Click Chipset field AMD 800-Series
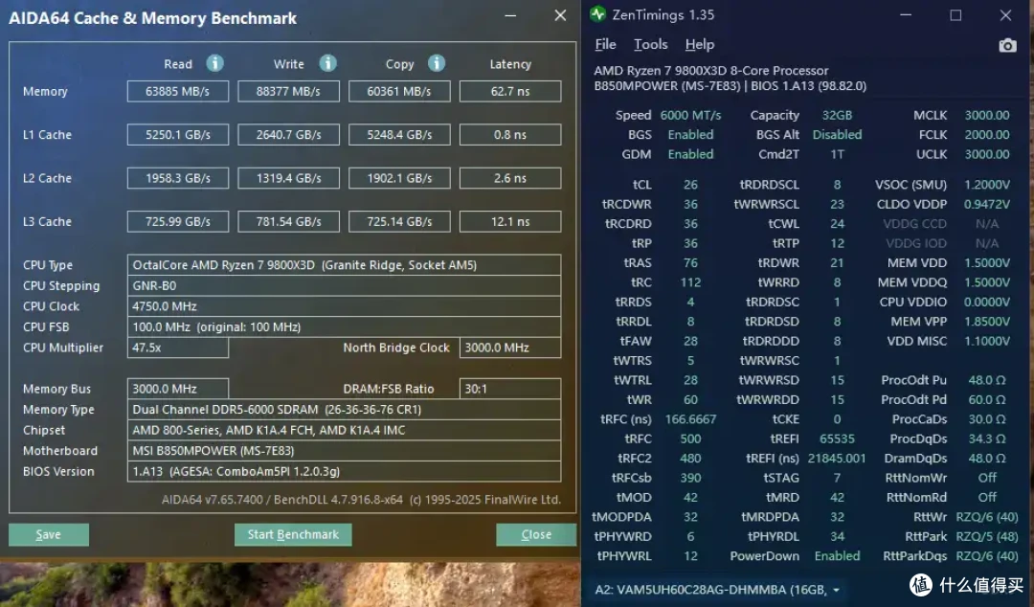This screenshot has height=607, width=1034. [x=345, y=430]
